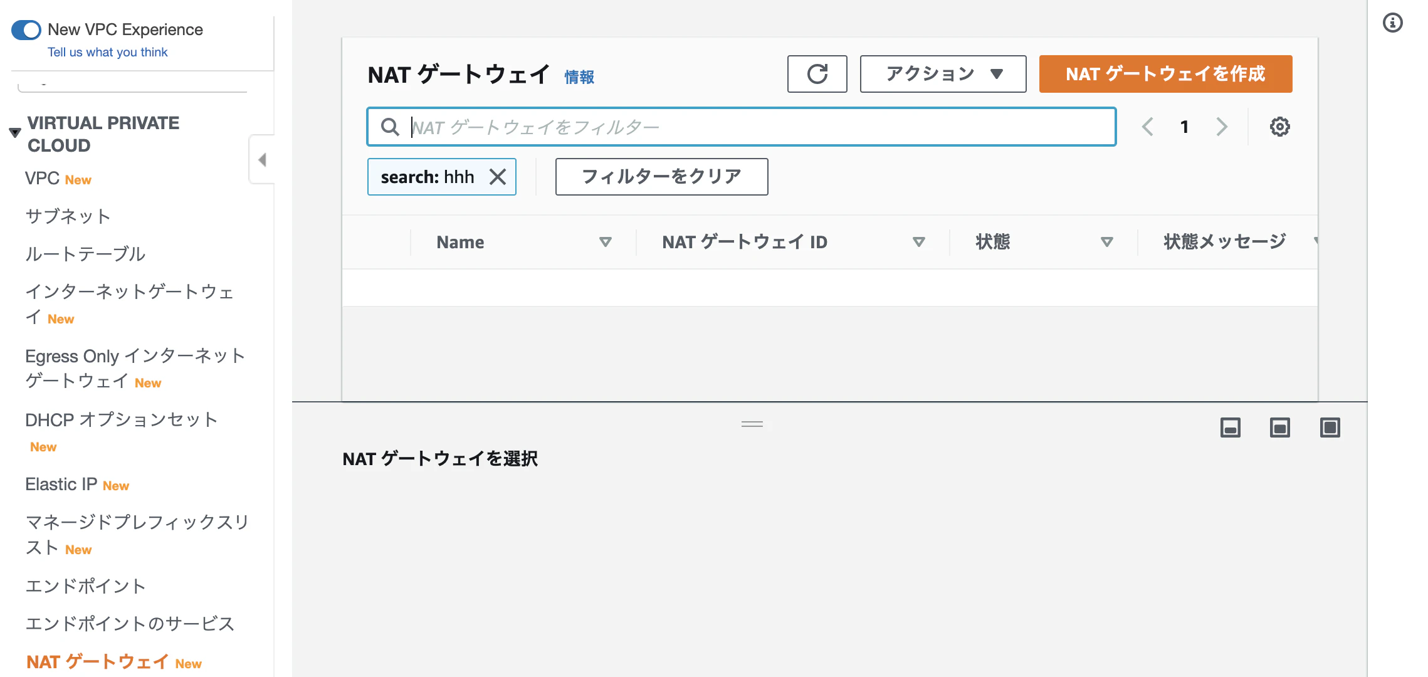Select the bottom split-pane layout icon

point(1230,428)
